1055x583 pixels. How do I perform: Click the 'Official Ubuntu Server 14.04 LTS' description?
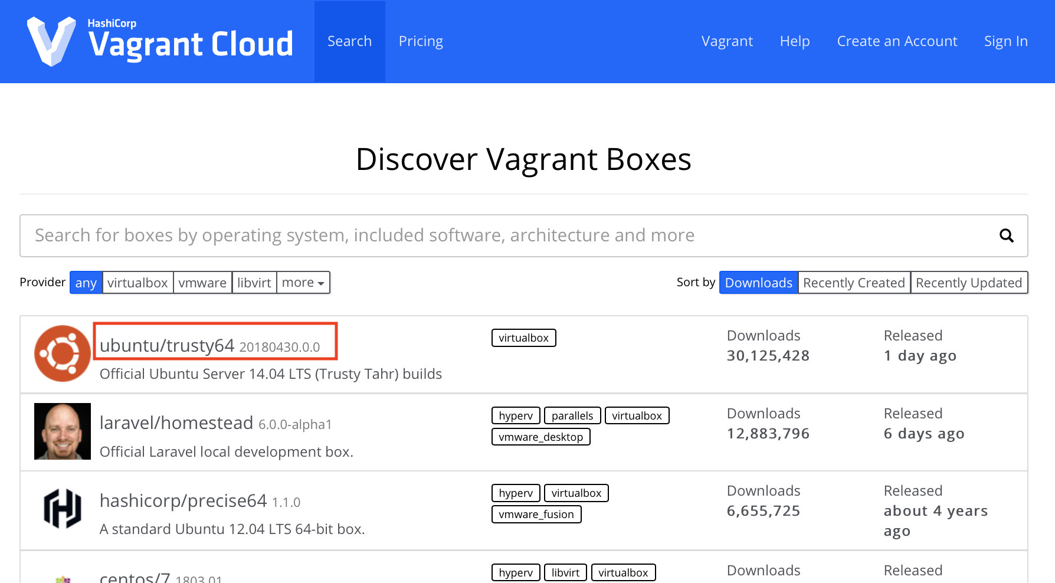[271, 374]
